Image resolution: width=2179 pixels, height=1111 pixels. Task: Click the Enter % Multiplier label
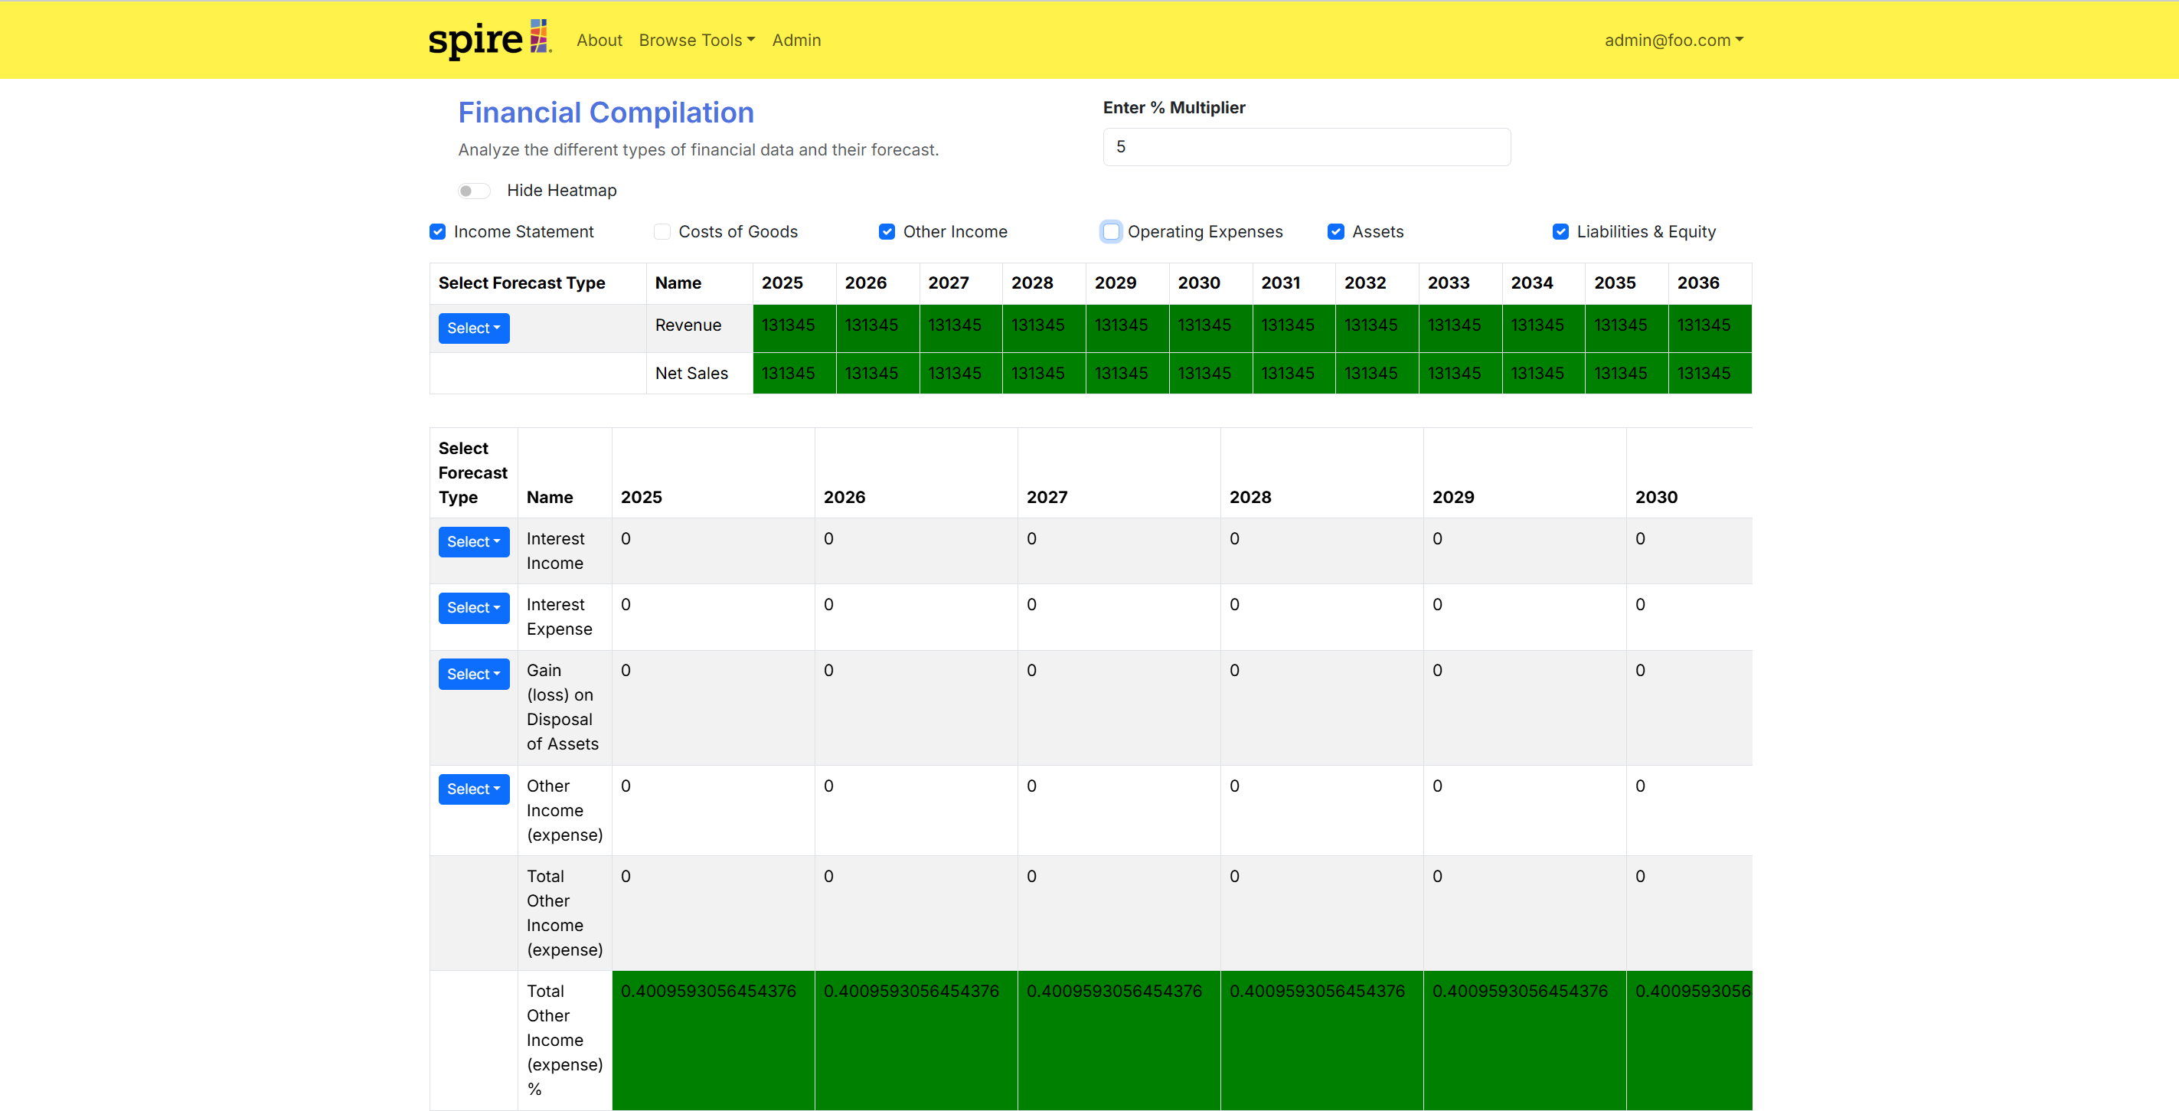point(1173,107)
